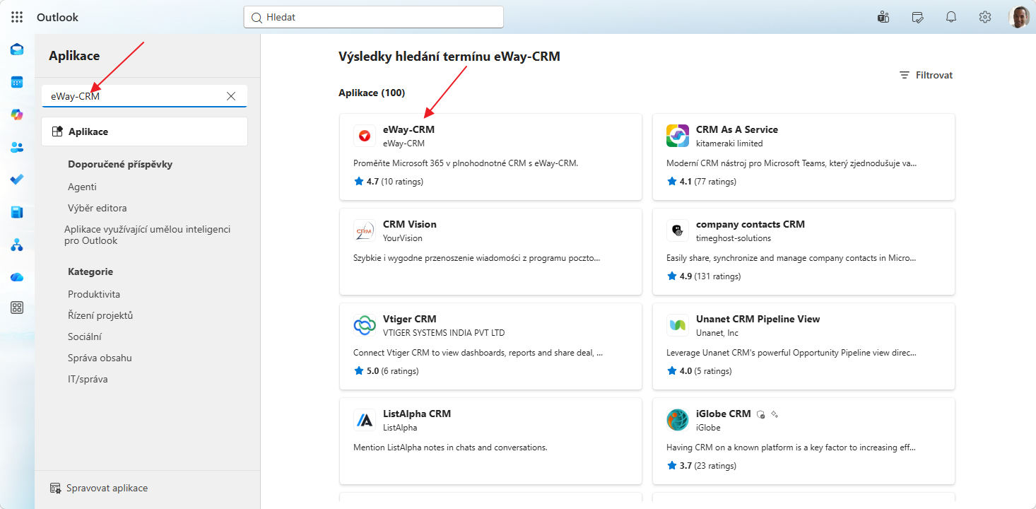Open Výběr editora category
Screen dimensions: 1036x509
[98, 208]
